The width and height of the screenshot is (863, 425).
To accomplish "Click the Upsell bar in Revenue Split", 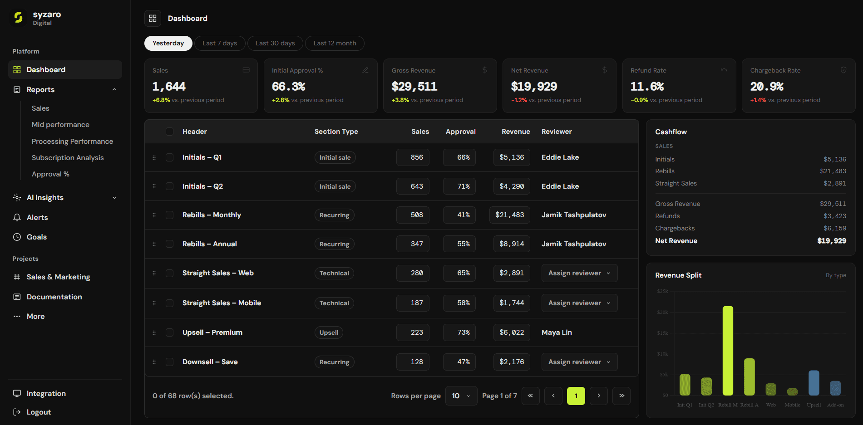I will 814,383.
